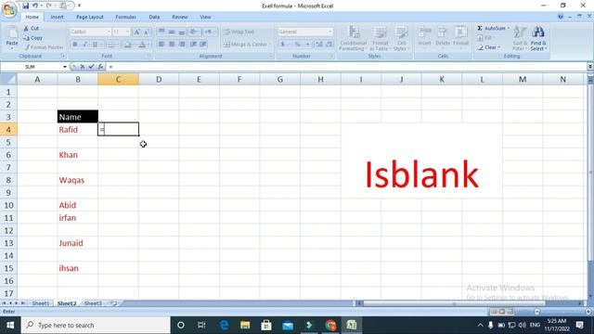Click the AutoSum button
Viewport: 594px width, 334px height.
coord(492,29)
